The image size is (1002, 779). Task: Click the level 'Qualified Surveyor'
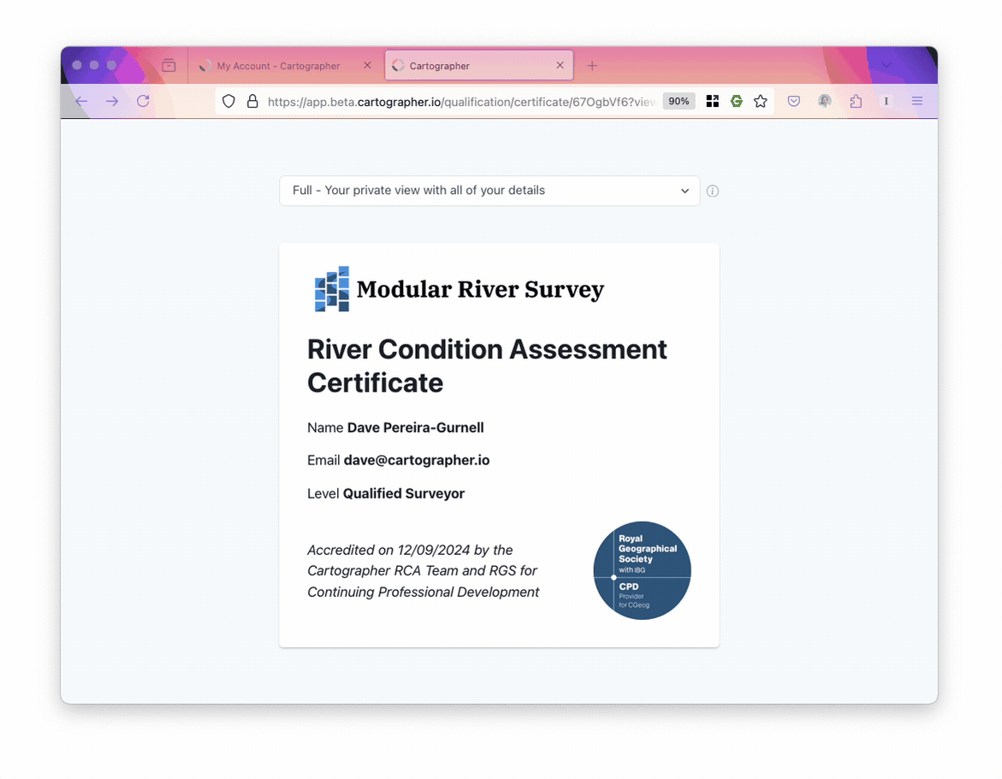click(404, 493)
